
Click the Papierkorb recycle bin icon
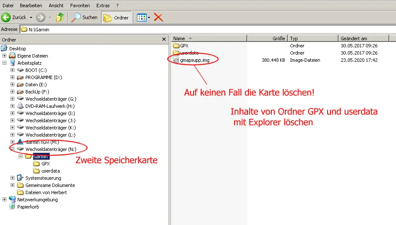pos(12,206)
